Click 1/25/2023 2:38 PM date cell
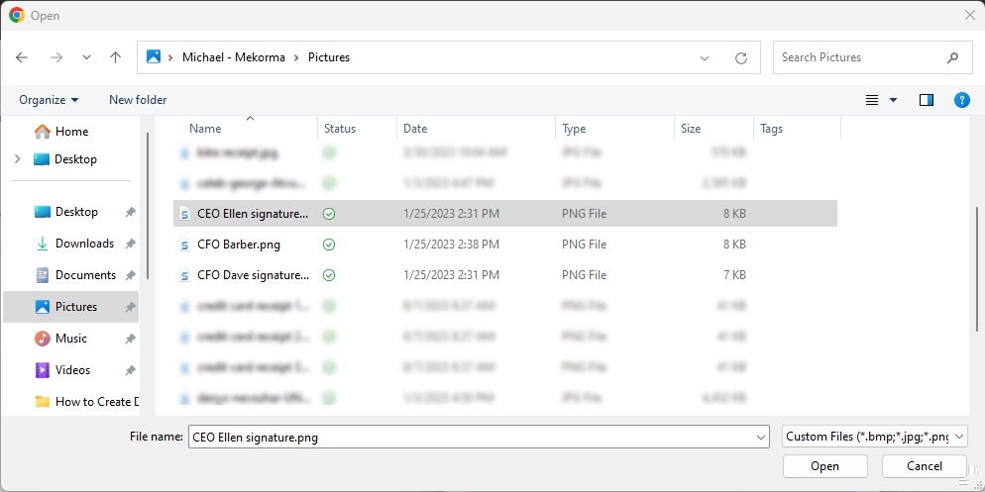Screen dimensions: 985x492 pyautogui.click(x=451, y=245)
